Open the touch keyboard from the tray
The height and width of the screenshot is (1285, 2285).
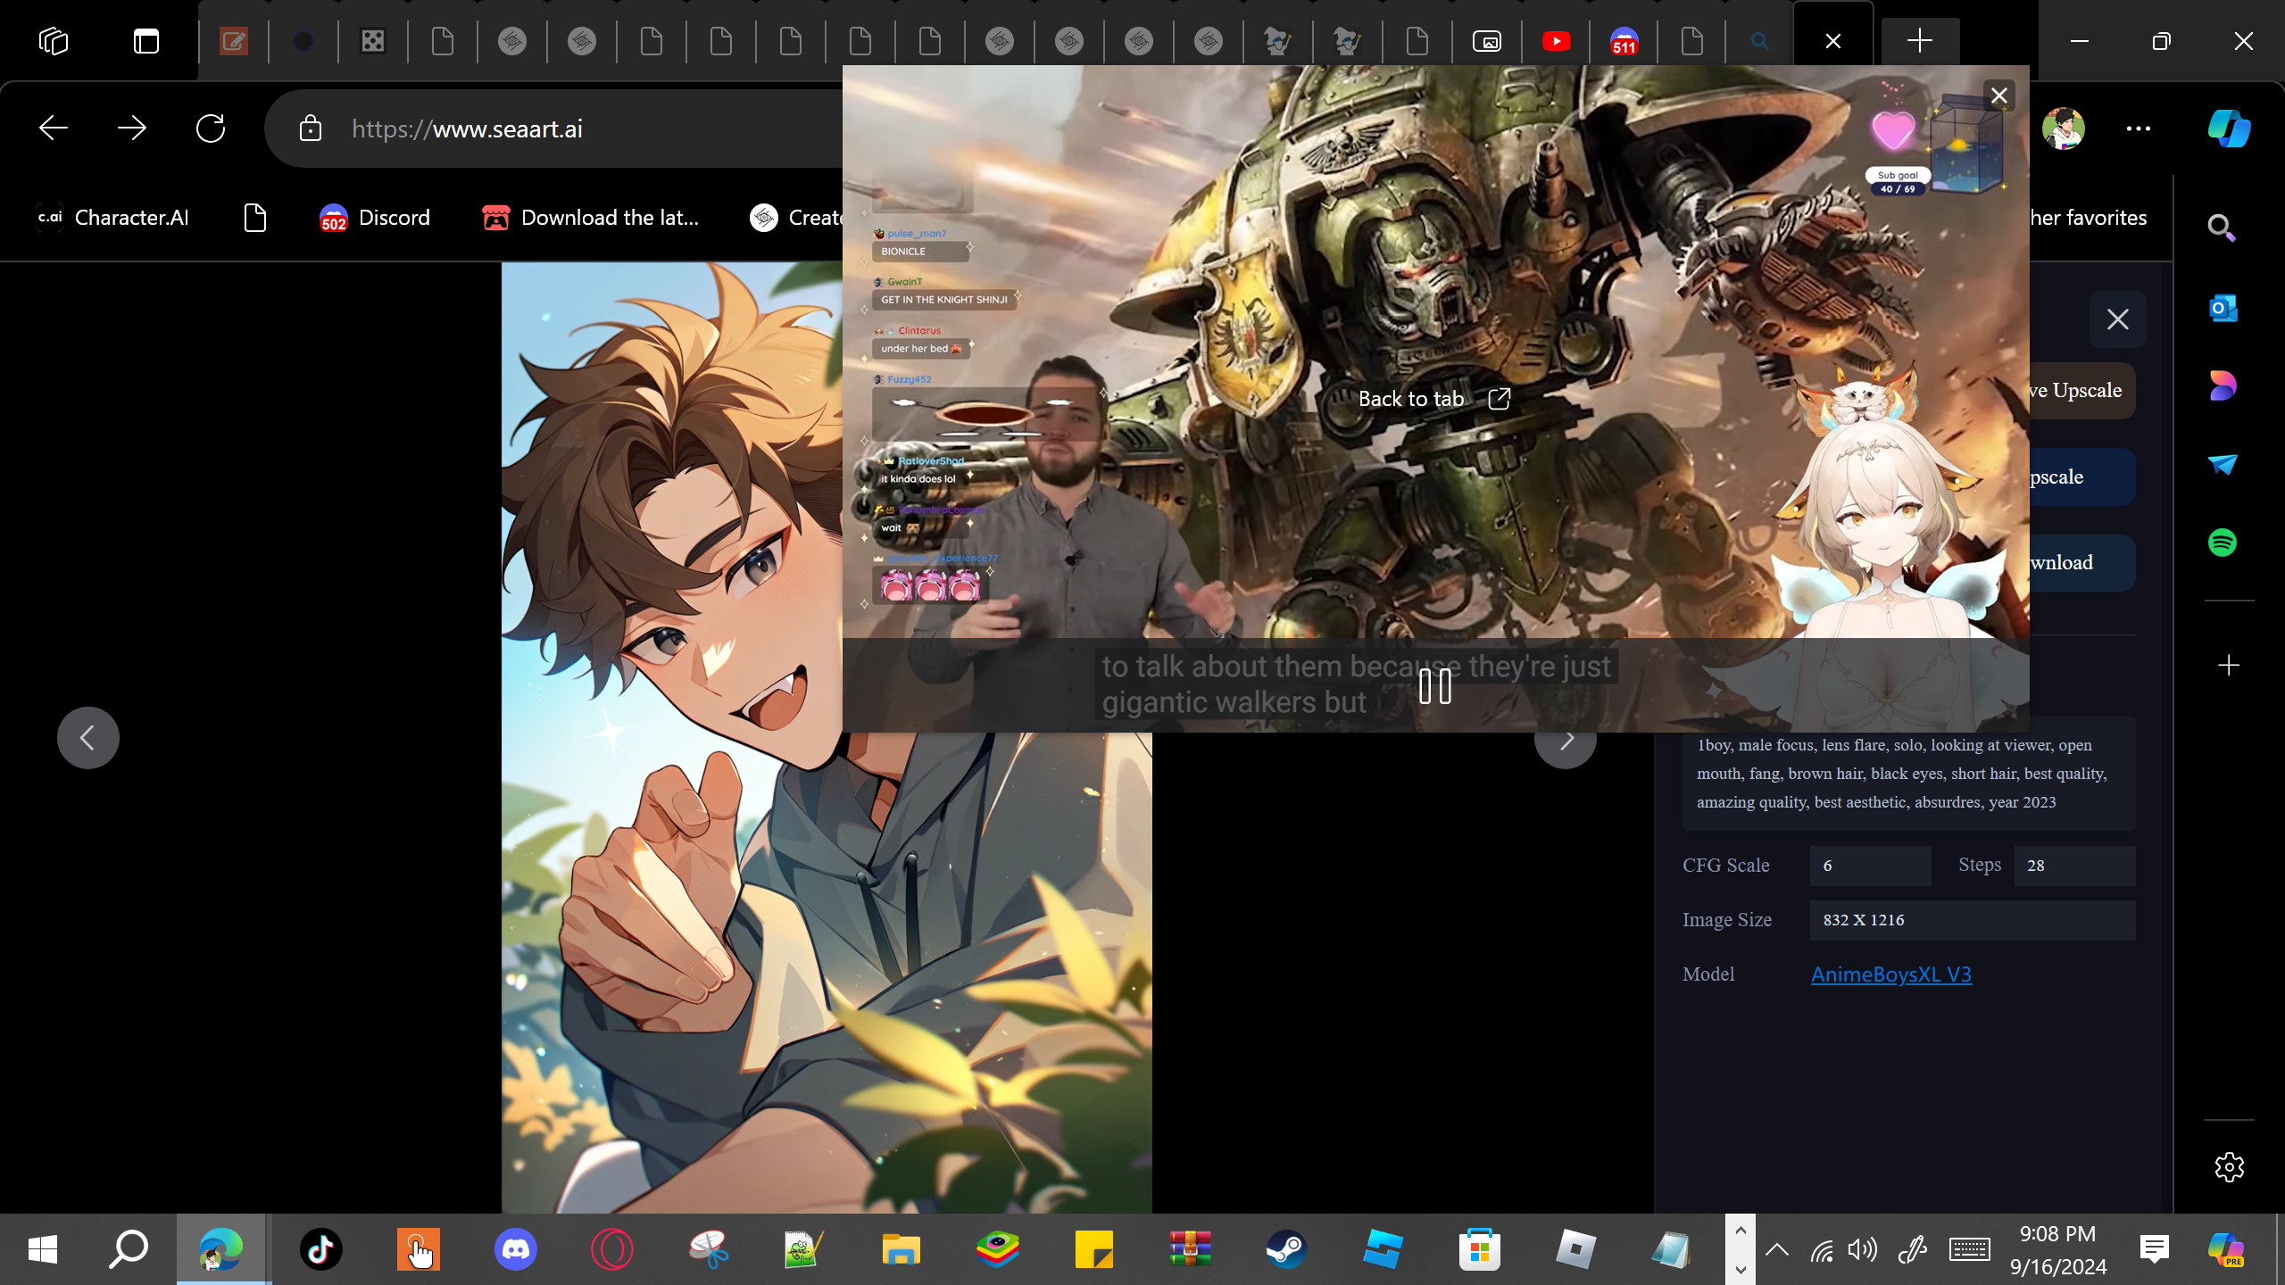pos(1969,1250)
